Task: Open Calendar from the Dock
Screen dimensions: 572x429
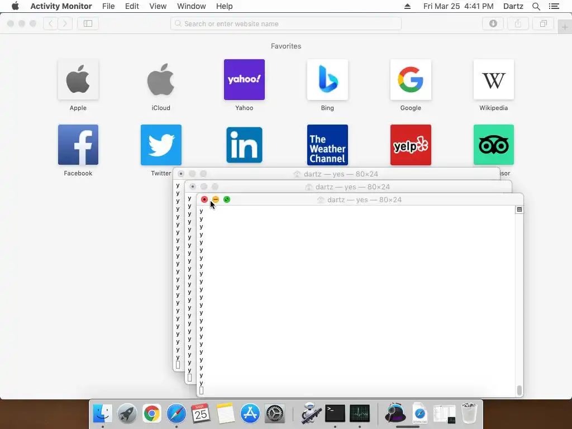Action: (x=201, y=414)
